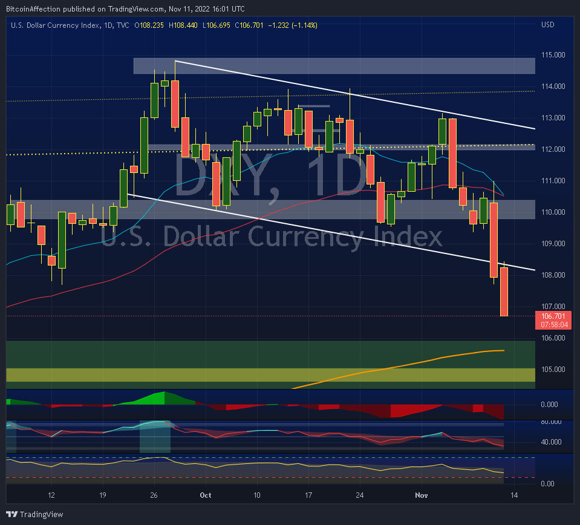This screenshot has width=580, height=525.
Task: Click the '10' date label on time axis
Action: coord(256,495)
